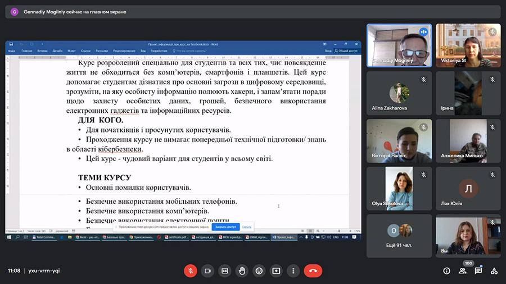Screen dimensions: 506x284
Task: Click the 'Ещё 91 чел.' tile
Action: (x=399, y=236)
